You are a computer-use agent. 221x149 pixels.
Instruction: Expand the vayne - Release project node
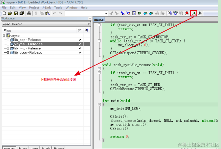(x=8, y=44)
